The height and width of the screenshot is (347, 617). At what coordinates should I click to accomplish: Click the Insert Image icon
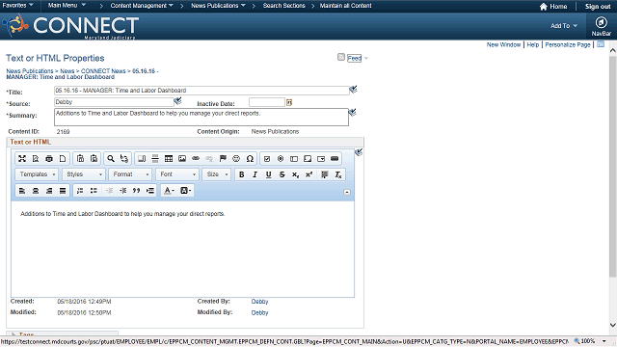coord(182,158)
